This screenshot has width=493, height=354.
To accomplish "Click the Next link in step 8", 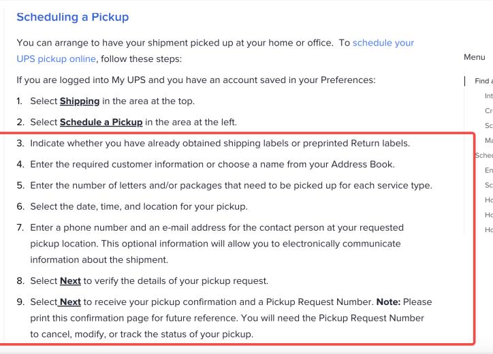I will point(70,280).
